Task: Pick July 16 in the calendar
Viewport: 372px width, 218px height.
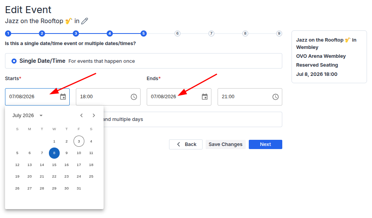Action: 67,165
